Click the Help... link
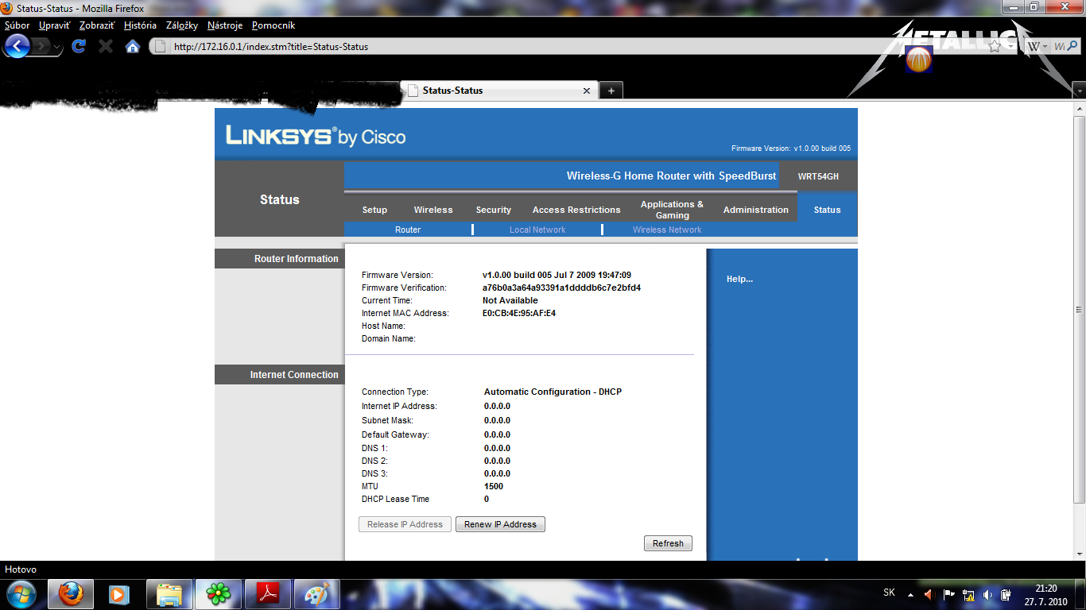This screenshot has width=1086, height=610. tap(739, 279)
